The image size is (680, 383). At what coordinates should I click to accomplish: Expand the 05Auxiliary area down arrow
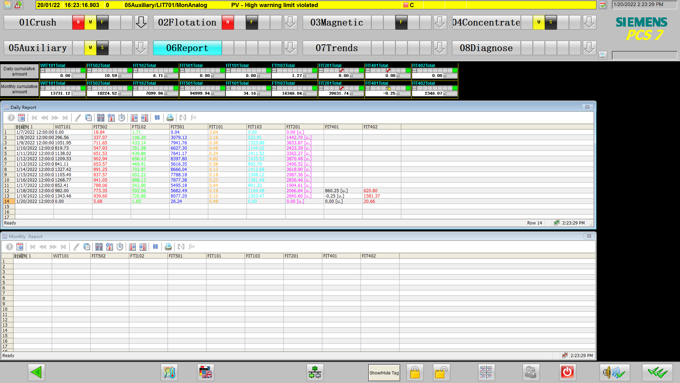[x=141, y=48]
